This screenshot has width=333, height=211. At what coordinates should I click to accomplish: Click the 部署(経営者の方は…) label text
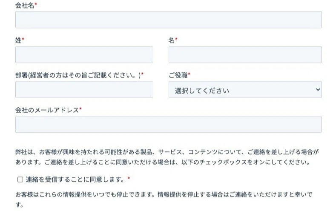[x=78, y=75]
